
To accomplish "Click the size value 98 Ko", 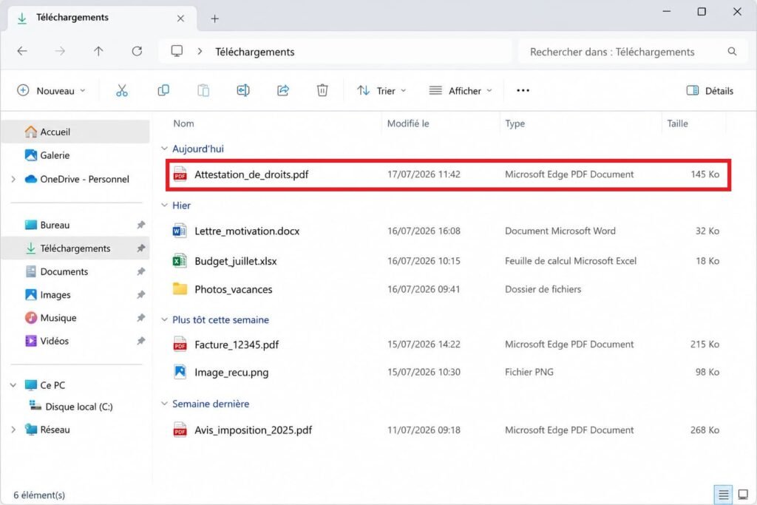I will point(707,372).
